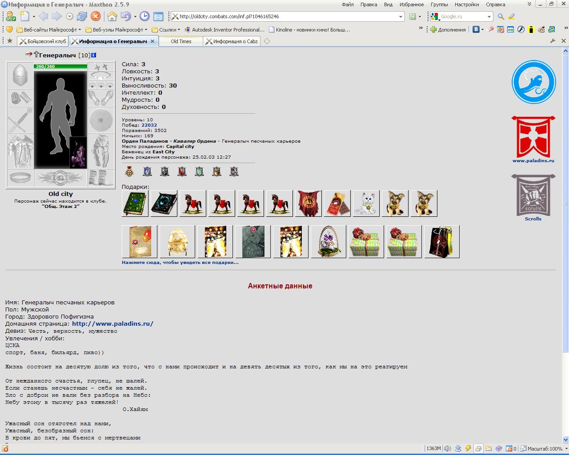569x455 pixels.
Task: Click the new tab plus icon
Action: coord(267,41)
